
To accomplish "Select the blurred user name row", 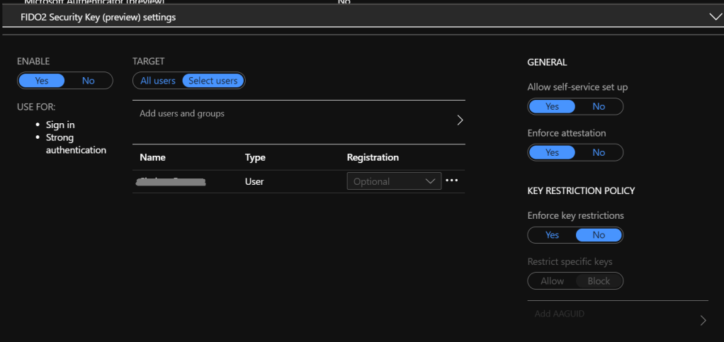I will tap(172, 182).
